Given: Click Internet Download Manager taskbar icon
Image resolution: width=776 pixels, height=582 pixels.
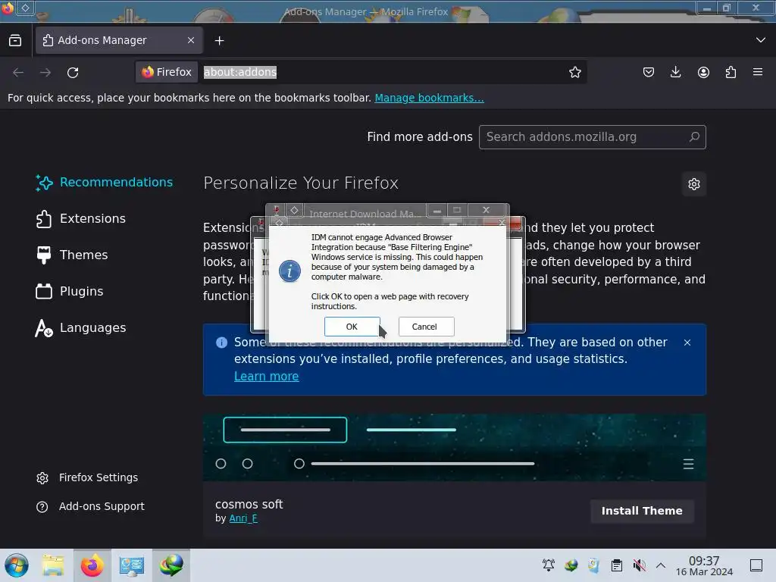Looking at the screenshot, I should tap(171, 565).
